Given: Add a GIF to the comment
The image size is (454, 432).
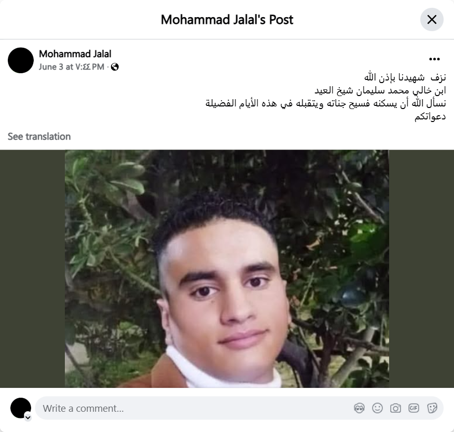Looking at the screenshot, I should tap(414, 408).
